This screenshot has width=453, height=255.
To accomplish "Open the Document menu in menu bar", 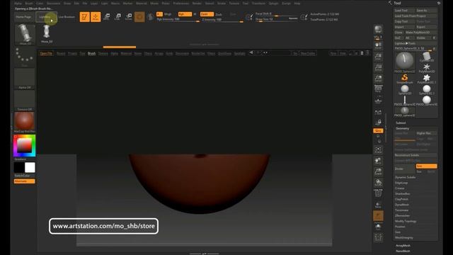I will coord(54,4).
